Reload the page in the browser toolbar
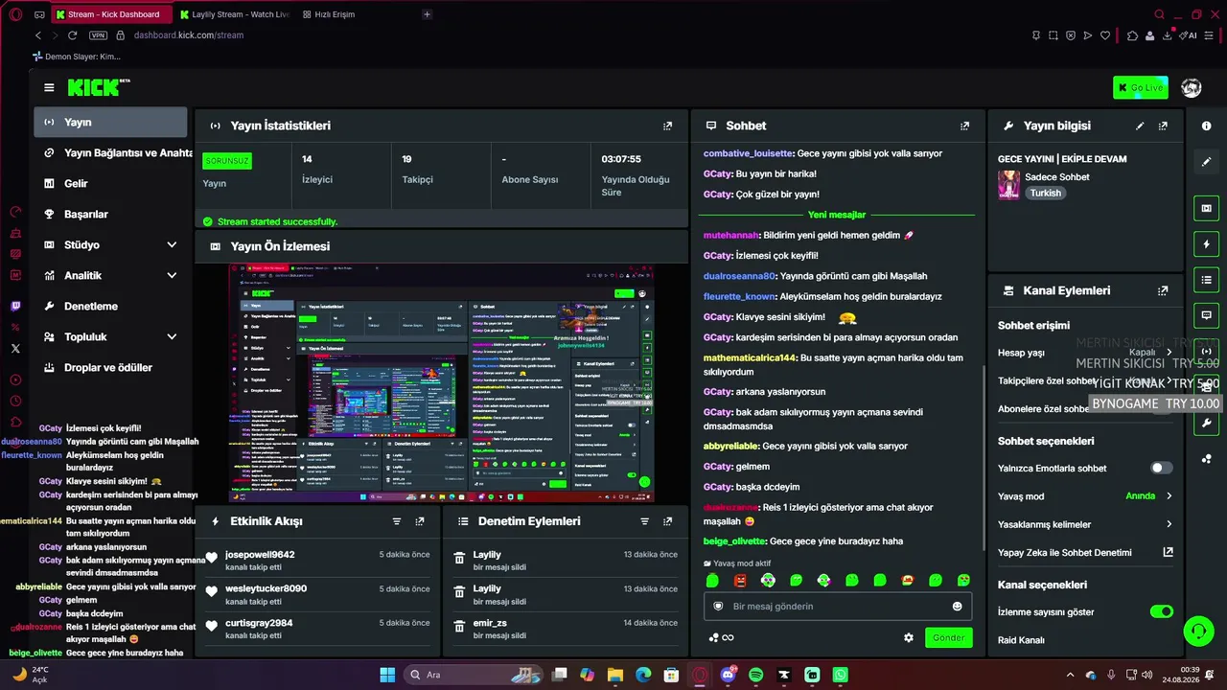This screenshot has height=690, width=1227. pyautogui.click(x=72, y=35)
